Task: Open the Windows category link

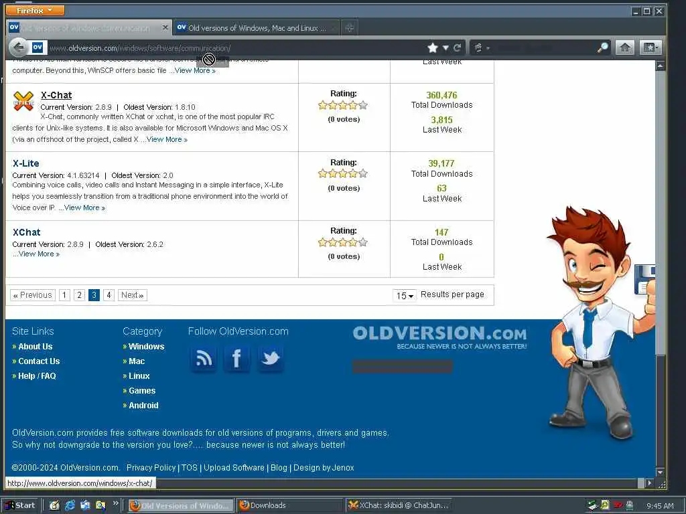Action: point(147,347)
